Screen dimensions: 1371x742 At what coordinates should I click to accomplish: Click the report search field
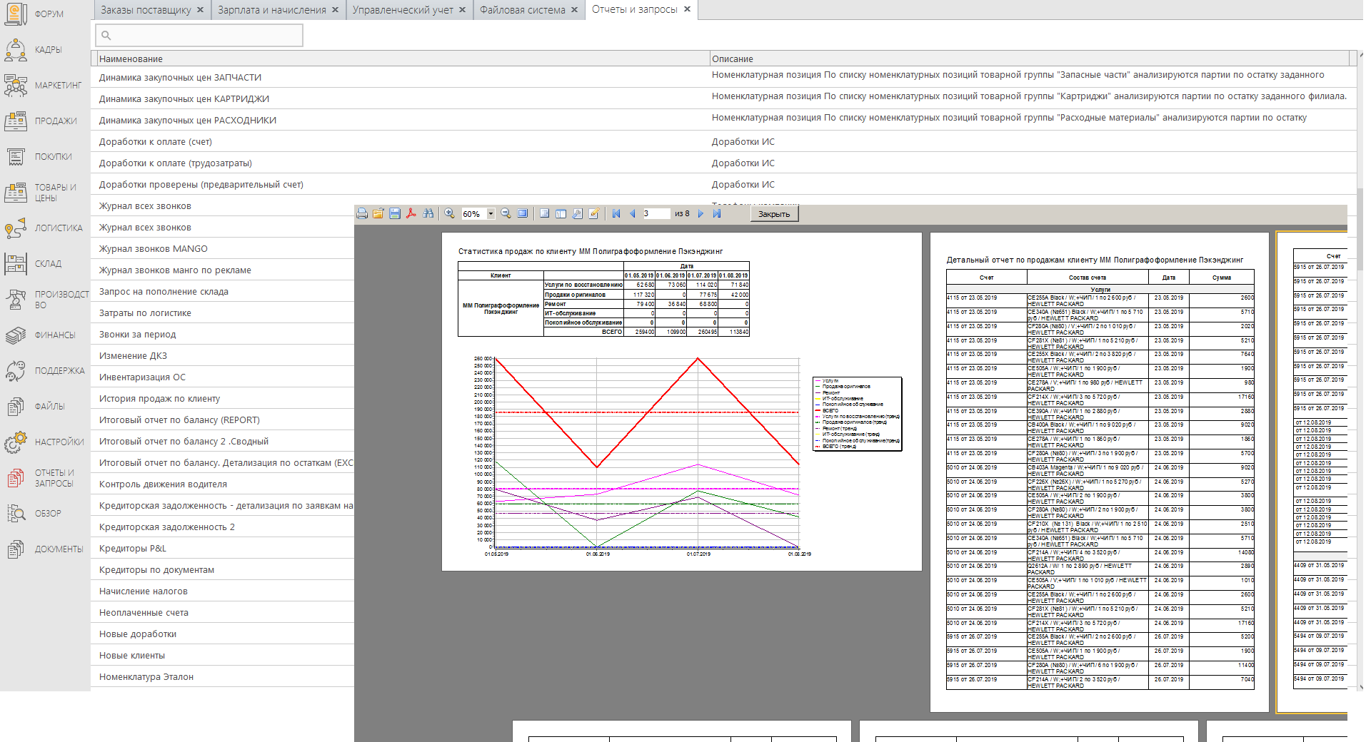coord(199,35)
